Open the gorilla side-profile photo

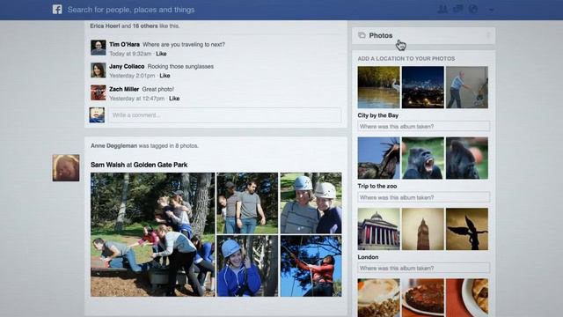point(467,158)
